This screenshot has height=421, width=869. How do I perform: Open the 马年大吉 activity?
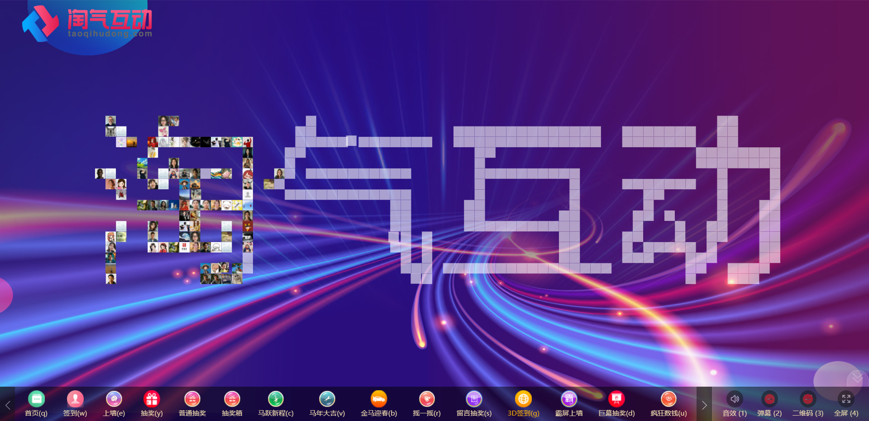(327, 404)
